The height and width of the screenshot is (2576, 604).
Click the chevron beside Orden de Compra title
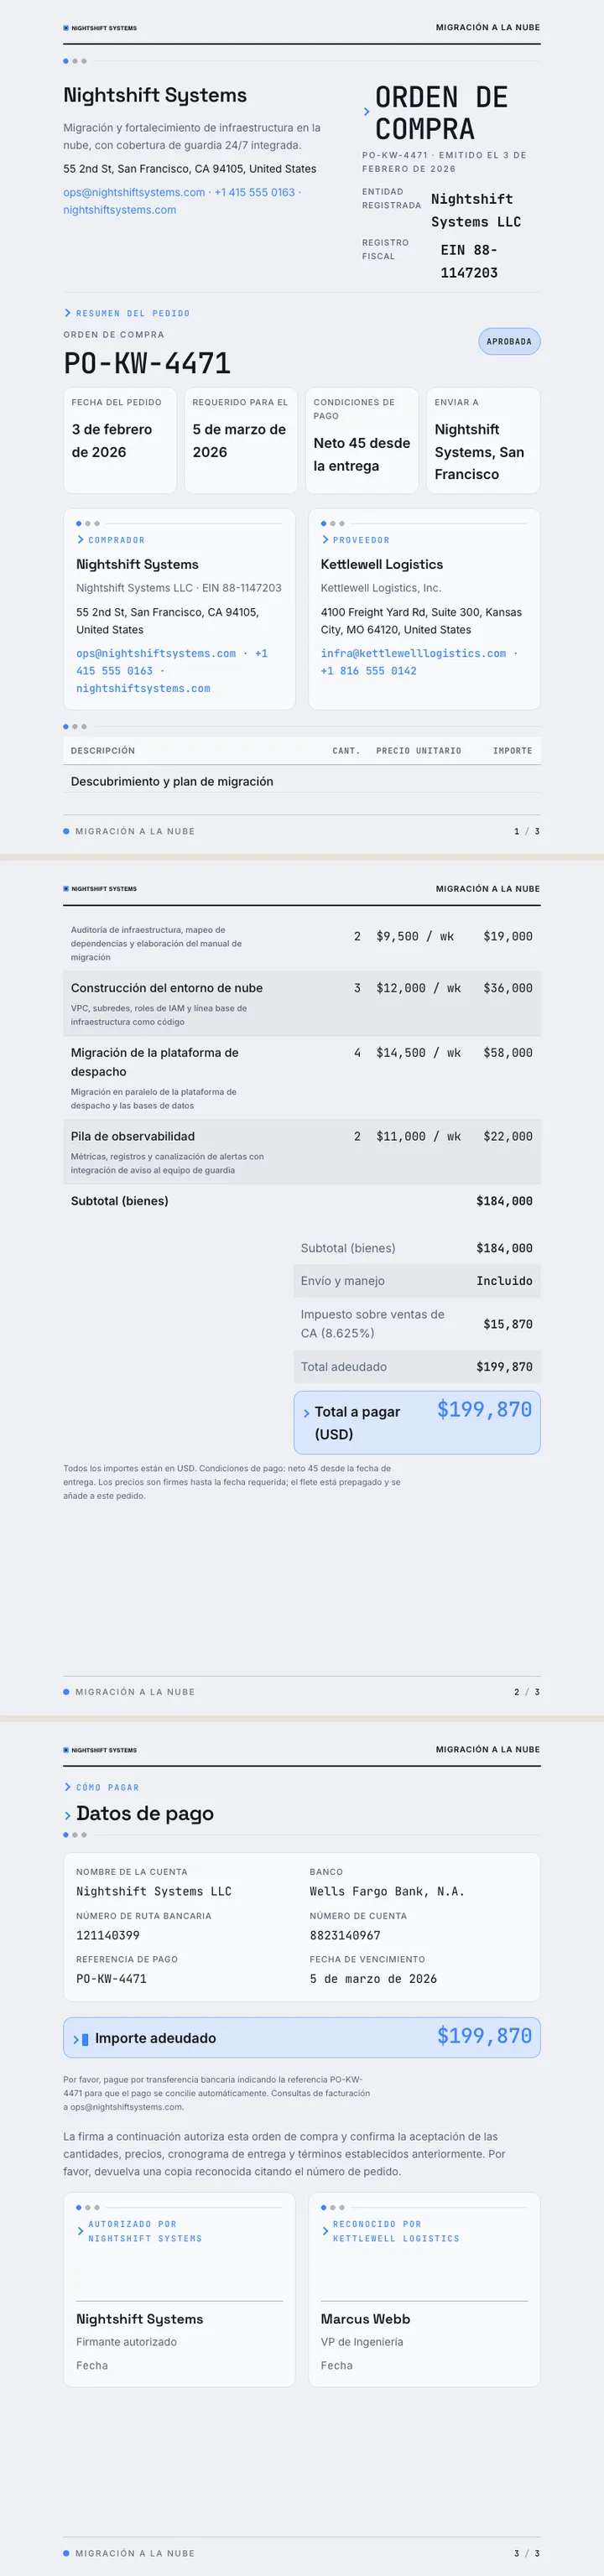[366, 112]
